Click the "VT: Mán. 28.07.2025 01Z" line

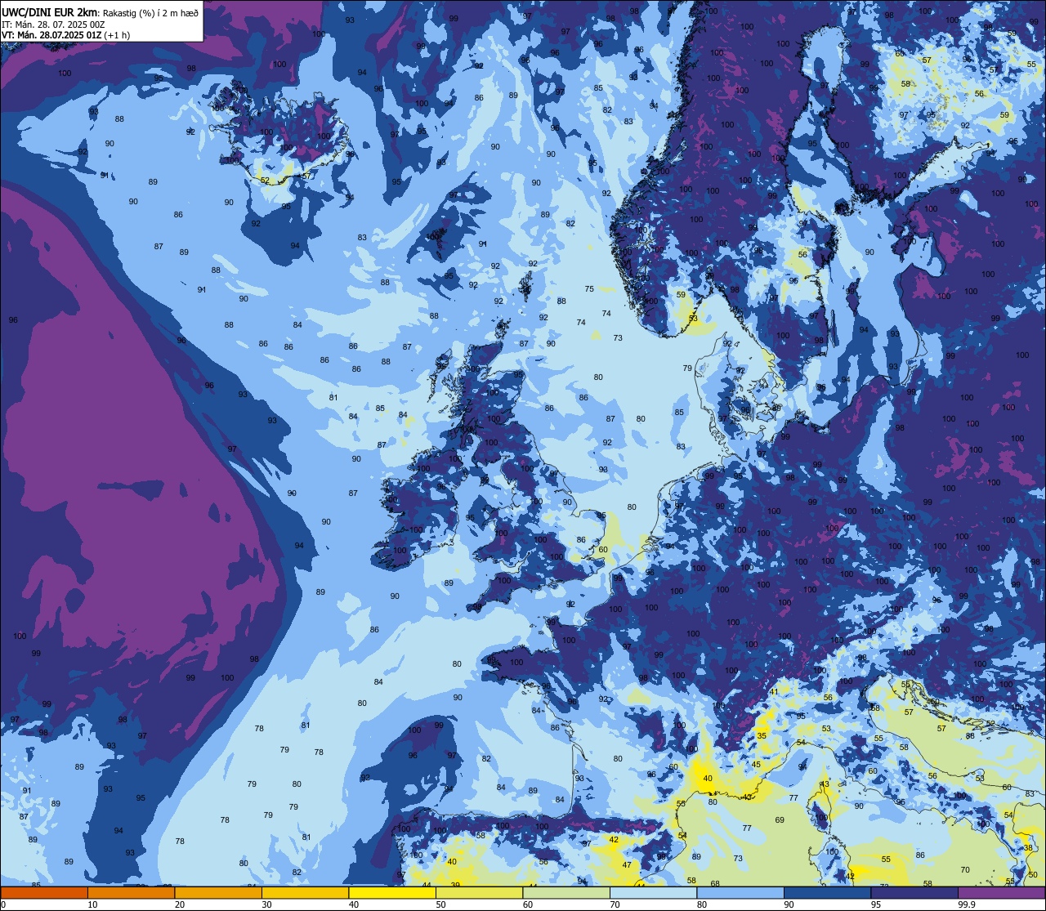pos(51,35)
